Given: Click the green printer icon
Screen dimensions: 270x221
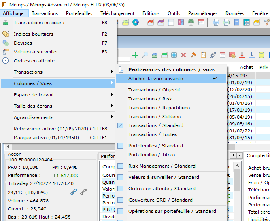Looking at the screenshot, I should coord(226,23).
